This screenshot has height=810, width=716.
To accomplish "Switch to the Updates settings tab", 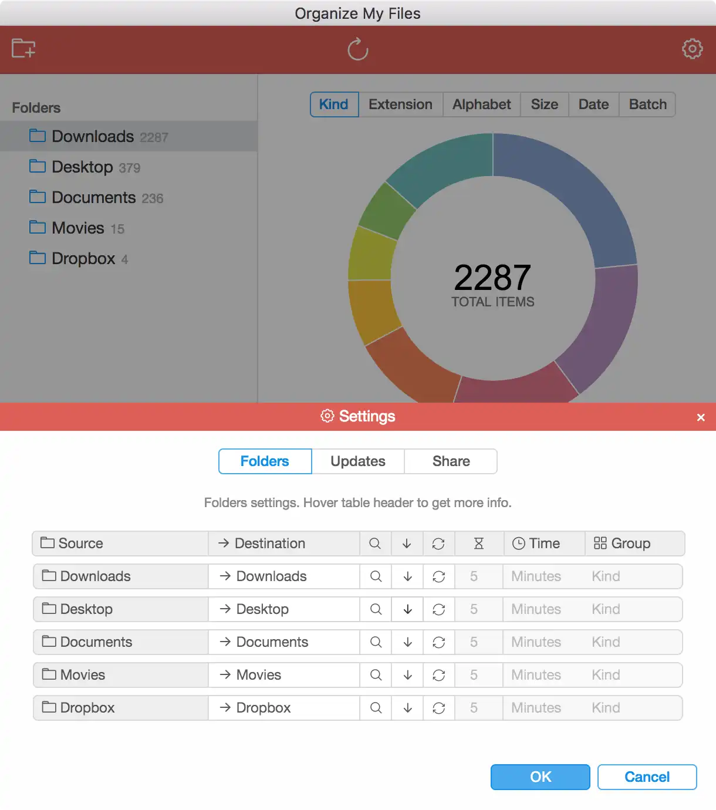I will (x=358, y=461).
